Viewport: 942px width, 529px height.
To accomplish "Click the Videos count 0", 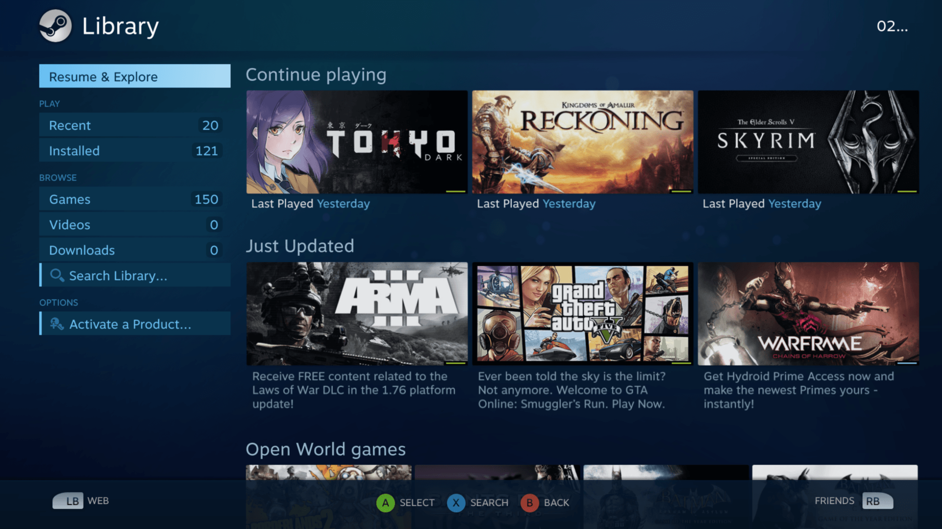I will pyautogui.click(x=214, y=225).
